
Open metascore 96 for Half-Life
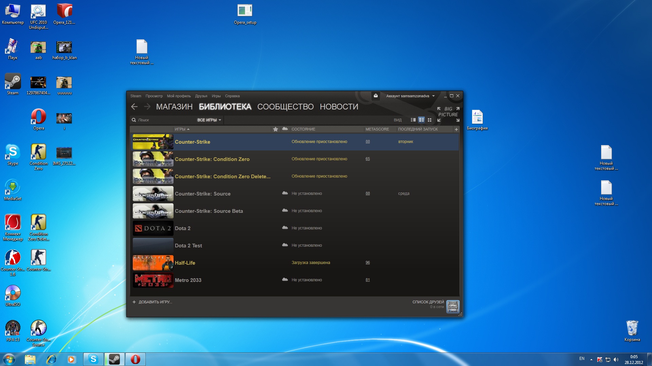coord(368,263)
